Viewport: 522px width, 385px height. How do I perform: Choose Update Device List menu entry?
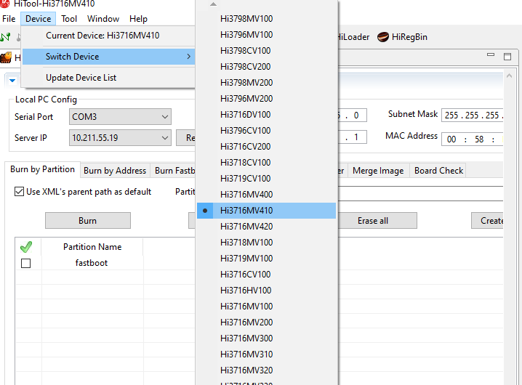tap(81, 78)
